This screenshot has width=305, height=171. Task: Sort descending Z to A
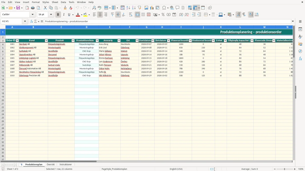(x=134, y=8)
